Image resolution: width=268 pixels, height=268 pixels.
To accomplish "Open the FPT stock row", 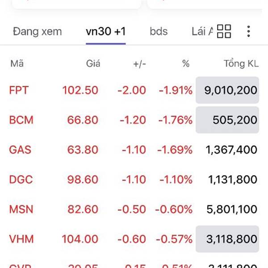I will 134,90.
